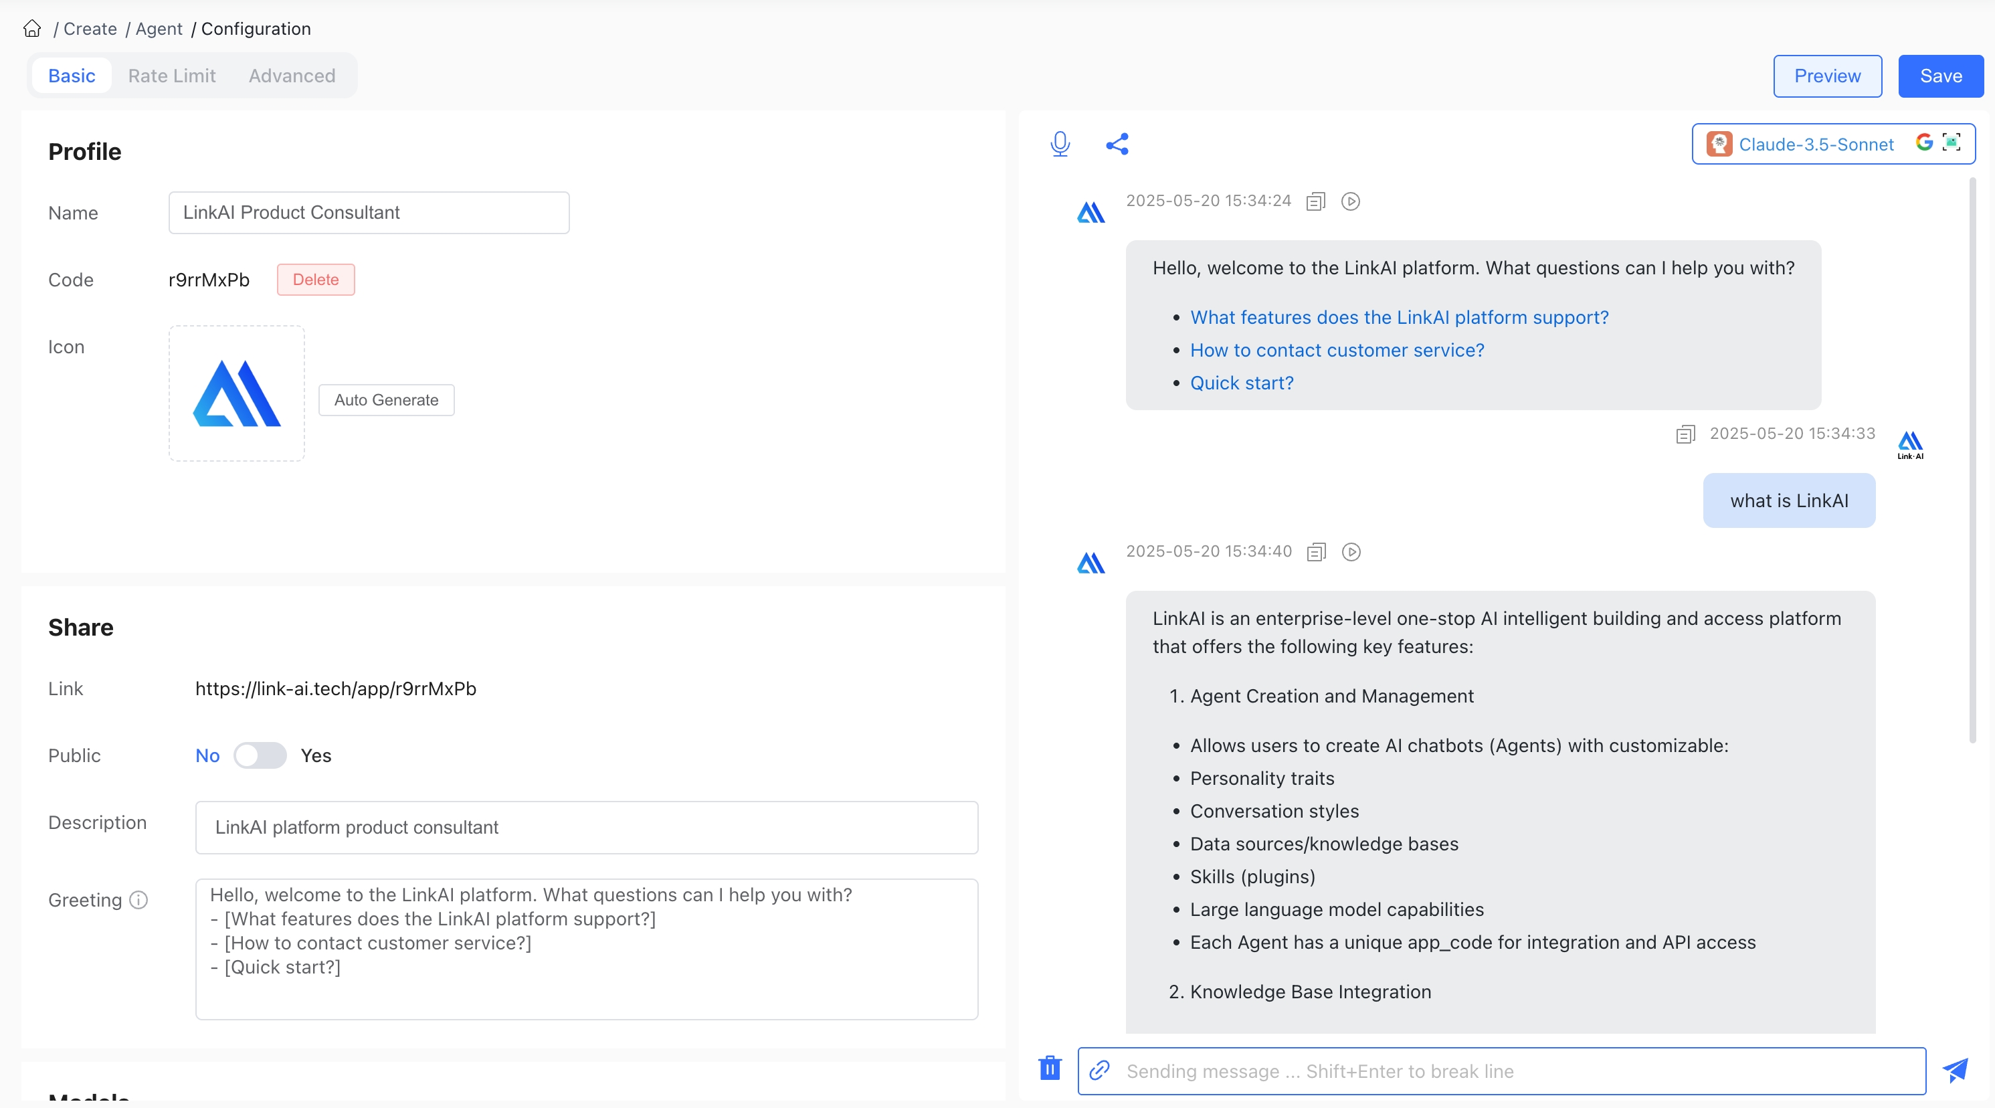1995x1108 pixels.
Task: Go to Create in breadcrumb
Action: pos(90,29)
